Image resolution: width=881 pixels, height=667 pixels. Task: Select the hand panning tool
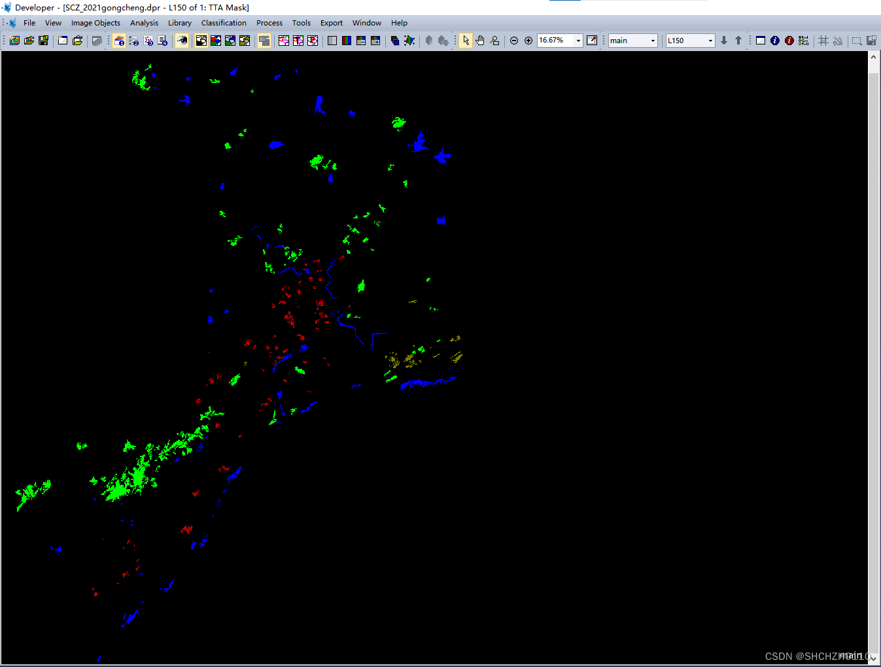click(x=480, y=41)
